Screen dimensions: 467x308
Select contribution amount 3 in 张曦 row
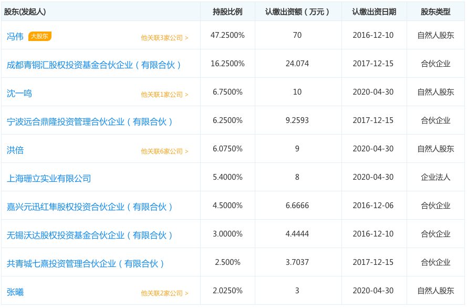tap(297, 291)
